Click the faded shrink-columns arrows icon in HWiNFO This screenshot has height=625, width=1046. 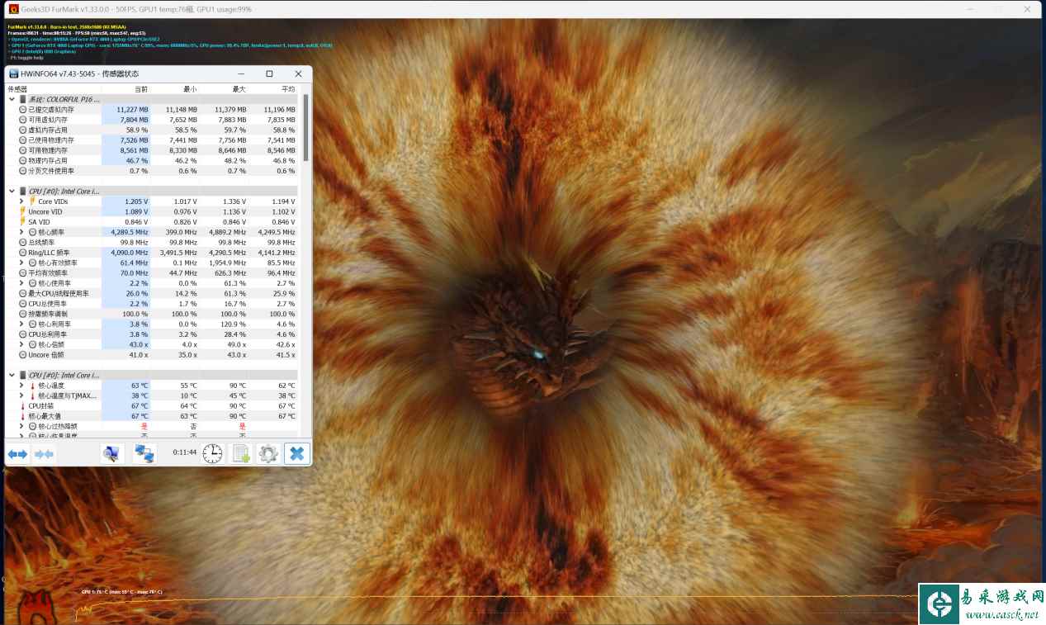45,453
